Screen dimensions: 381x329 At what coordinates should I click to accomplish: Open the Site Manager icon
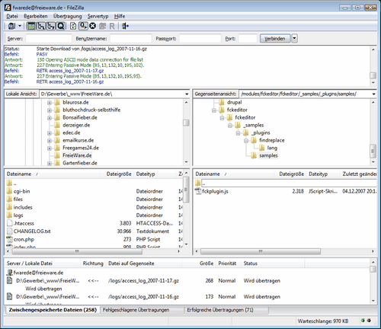11,26
